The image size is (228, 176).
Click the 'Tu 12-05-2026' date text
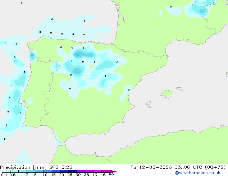[151, 167]
